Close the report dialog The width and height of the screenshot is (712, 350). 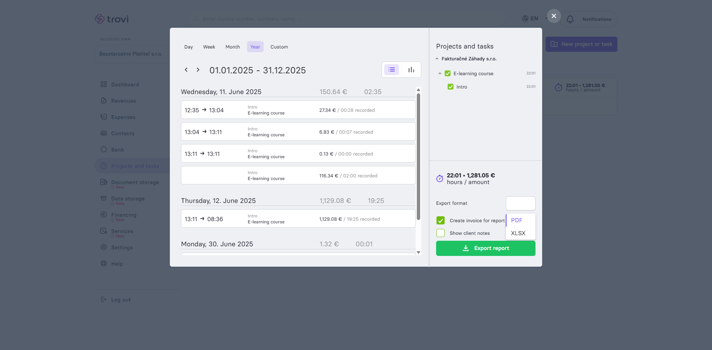[554, 16]
